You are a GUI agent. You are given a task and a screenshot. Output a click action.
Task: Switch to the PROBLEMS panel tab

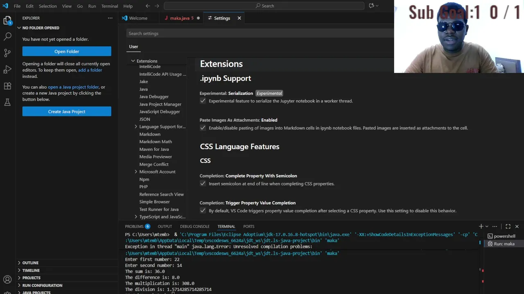(138, 226)
